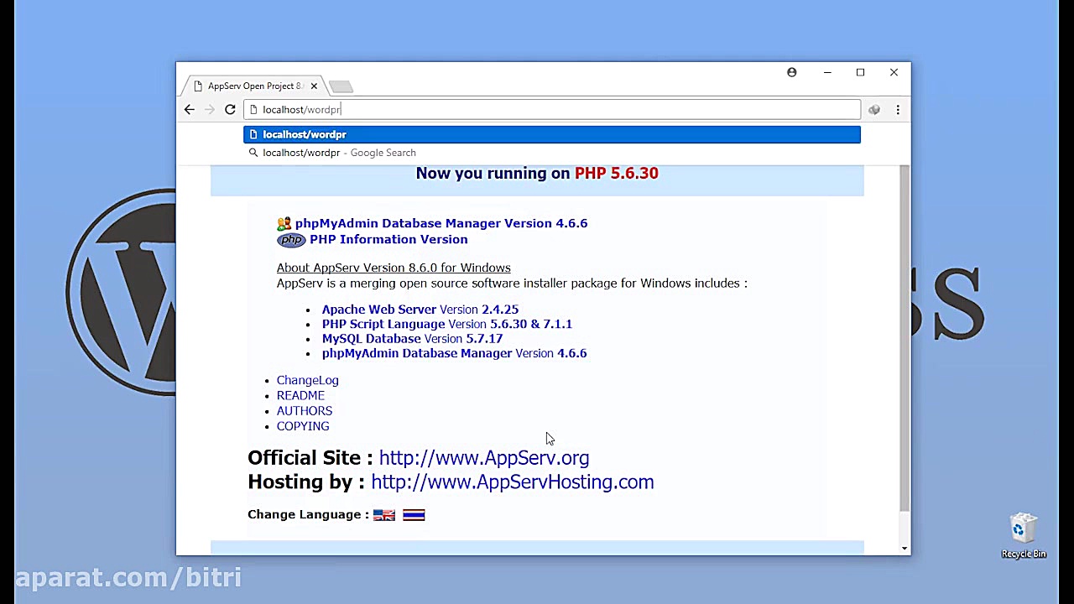Switch language with the English flag
Screen dimensions: 1074x604
pyautogui.click(x=384, y=515)
